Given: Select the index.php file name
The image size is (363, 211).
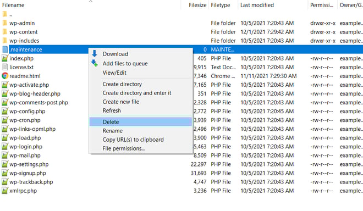Looking at the screenshot, I should pyautogui.click(x=21, y=58).
